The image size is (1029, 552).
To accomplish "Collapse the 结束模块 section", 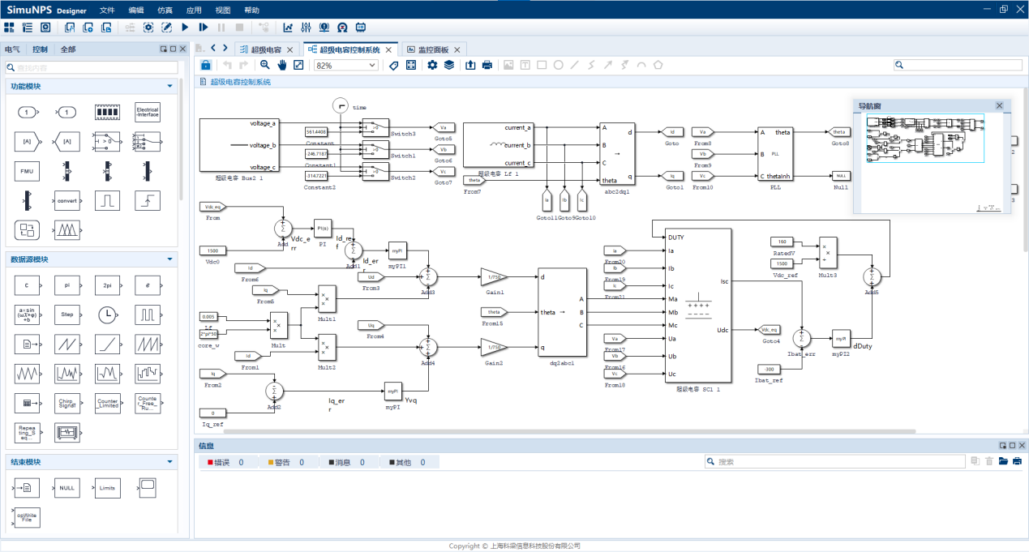I will click(169, 462).
